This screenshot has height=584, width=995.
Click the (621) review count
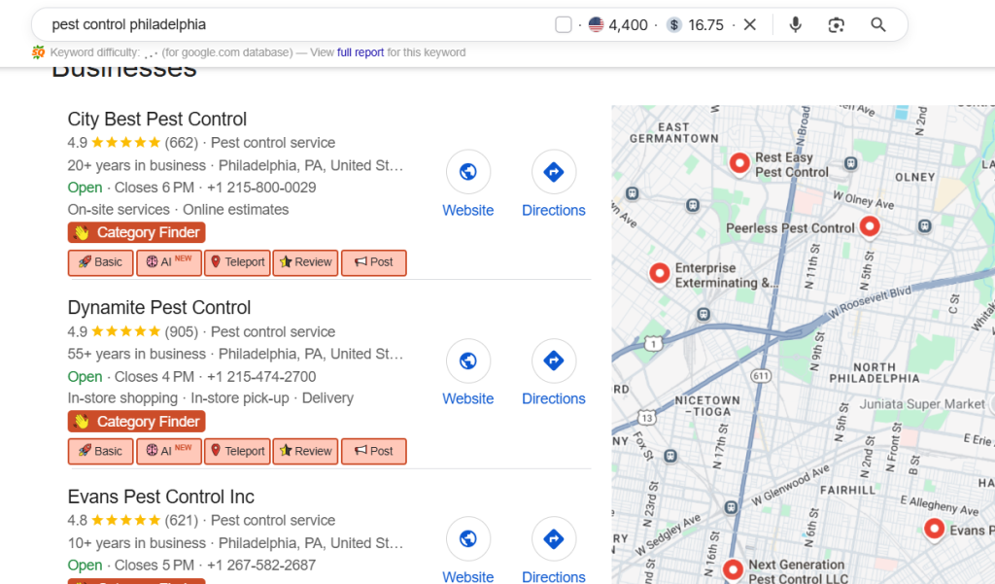[182, 521]
